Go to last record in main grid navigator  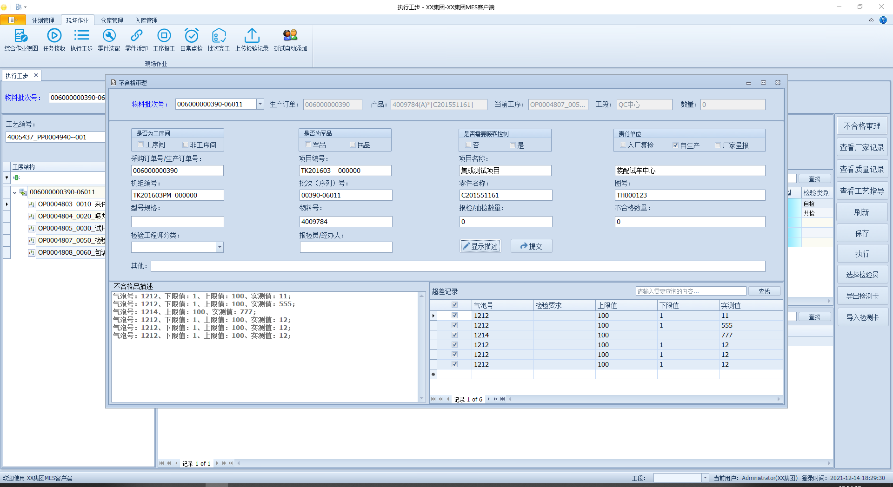[x=231, y=463]
